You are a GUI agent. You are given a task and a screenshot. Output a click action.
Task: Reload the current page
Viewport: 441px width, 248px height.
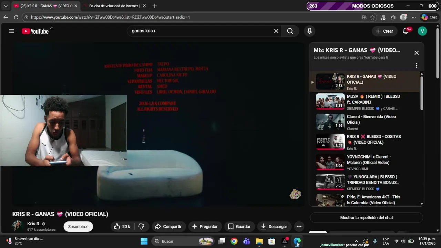tap(16, 17)
